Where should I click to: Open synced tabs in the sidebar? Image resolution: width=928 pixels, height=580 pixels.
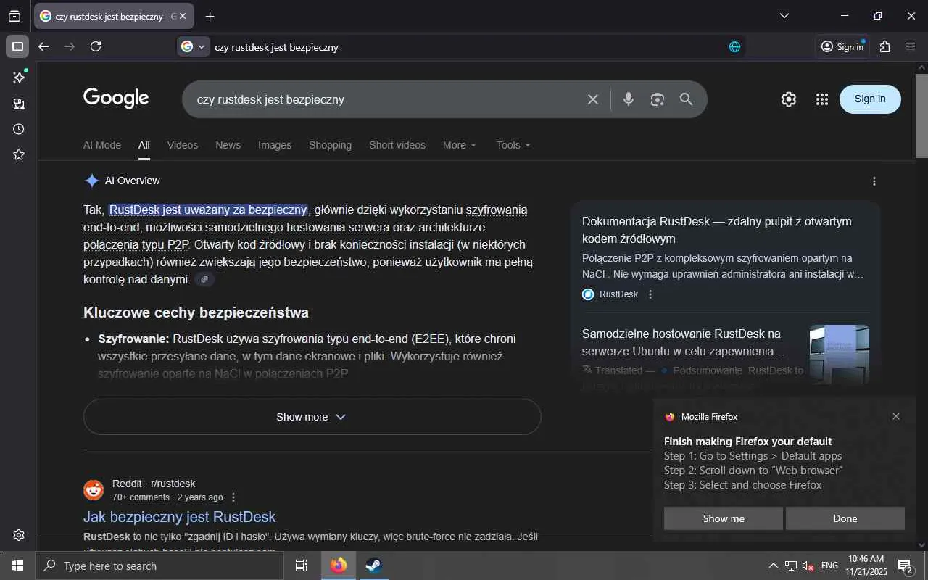click(19, 104)
